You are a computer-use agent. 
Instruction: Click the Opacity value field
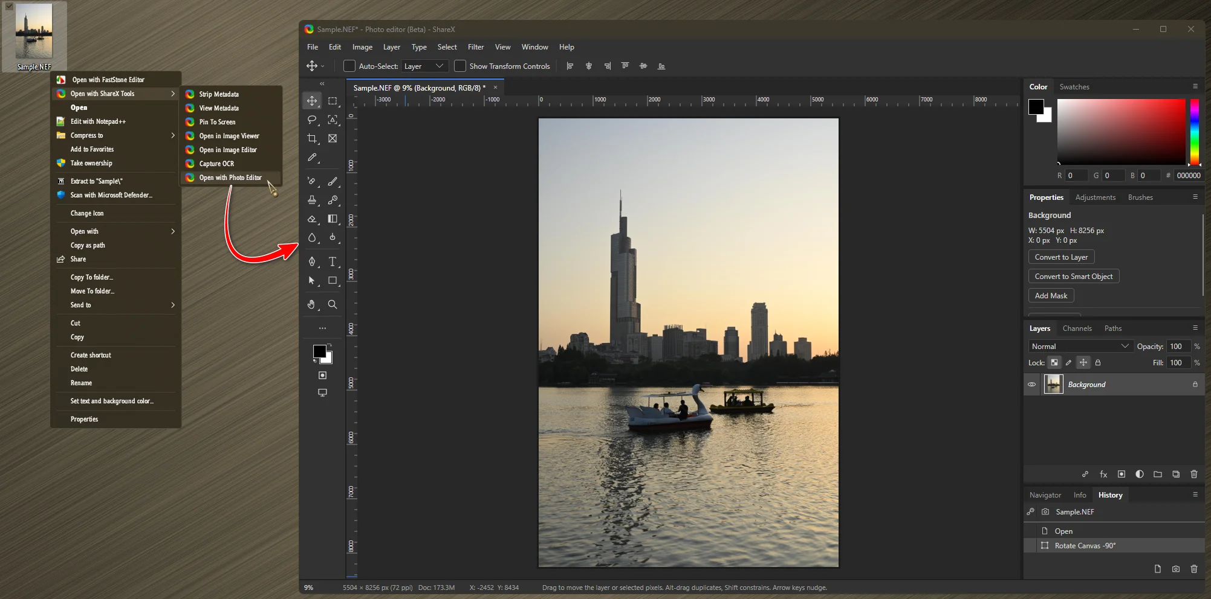click(x=1178, y=346)
